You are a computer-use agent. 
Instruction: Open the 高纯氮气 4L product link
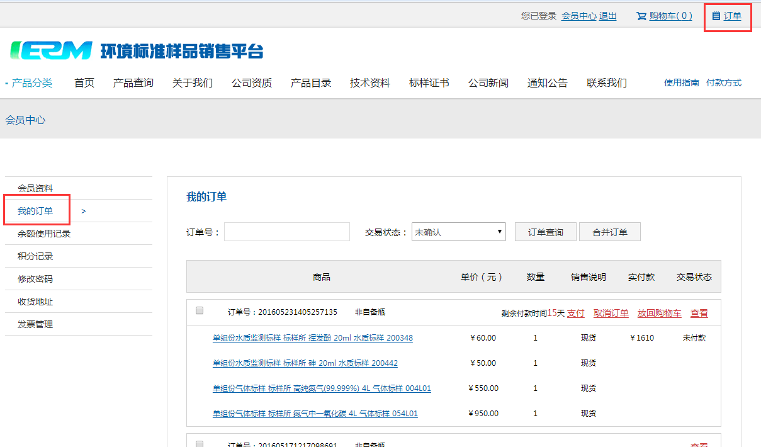pyautogui.click(x=322, y=388)
